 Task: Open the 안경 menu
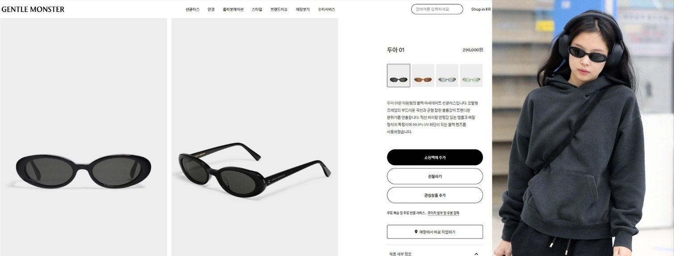(211, 9)
